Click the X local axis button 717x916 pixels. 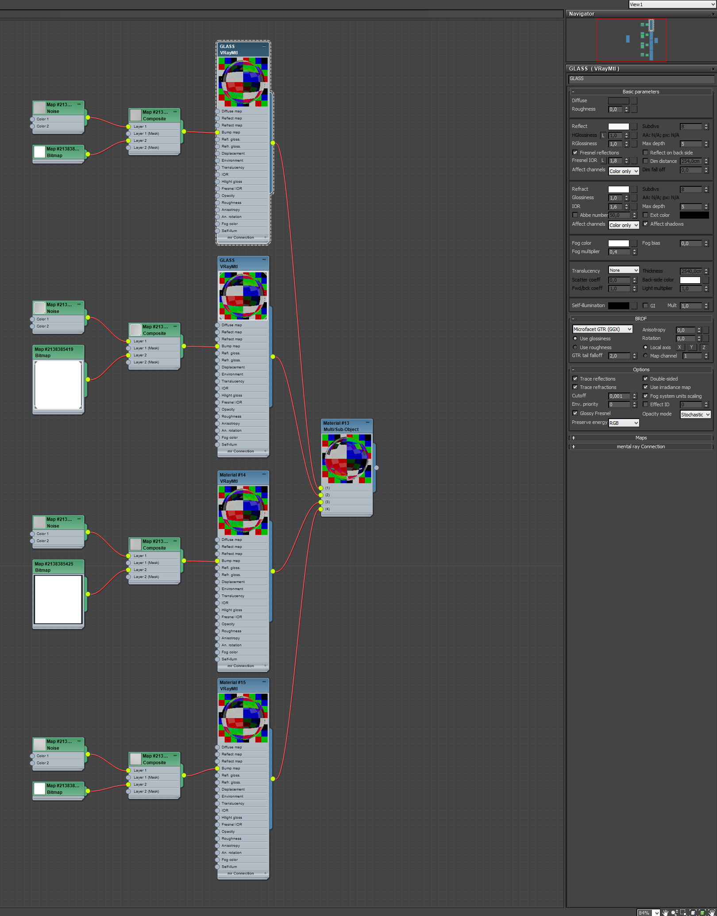click(680, 347)
